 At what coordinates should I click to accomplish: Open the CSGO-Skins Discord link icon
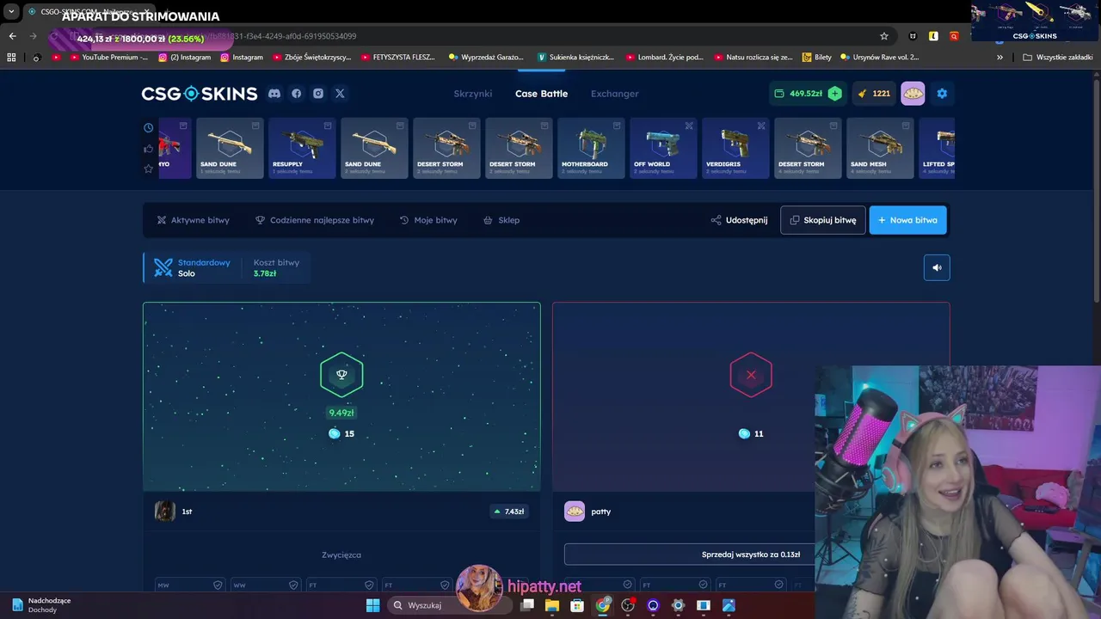pos(274,94)
